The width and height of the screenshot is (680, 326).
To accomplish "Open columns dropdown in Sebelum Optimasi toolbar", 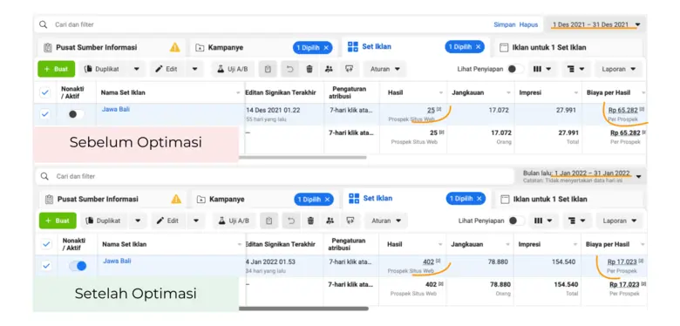I will (x=542, y=69).
